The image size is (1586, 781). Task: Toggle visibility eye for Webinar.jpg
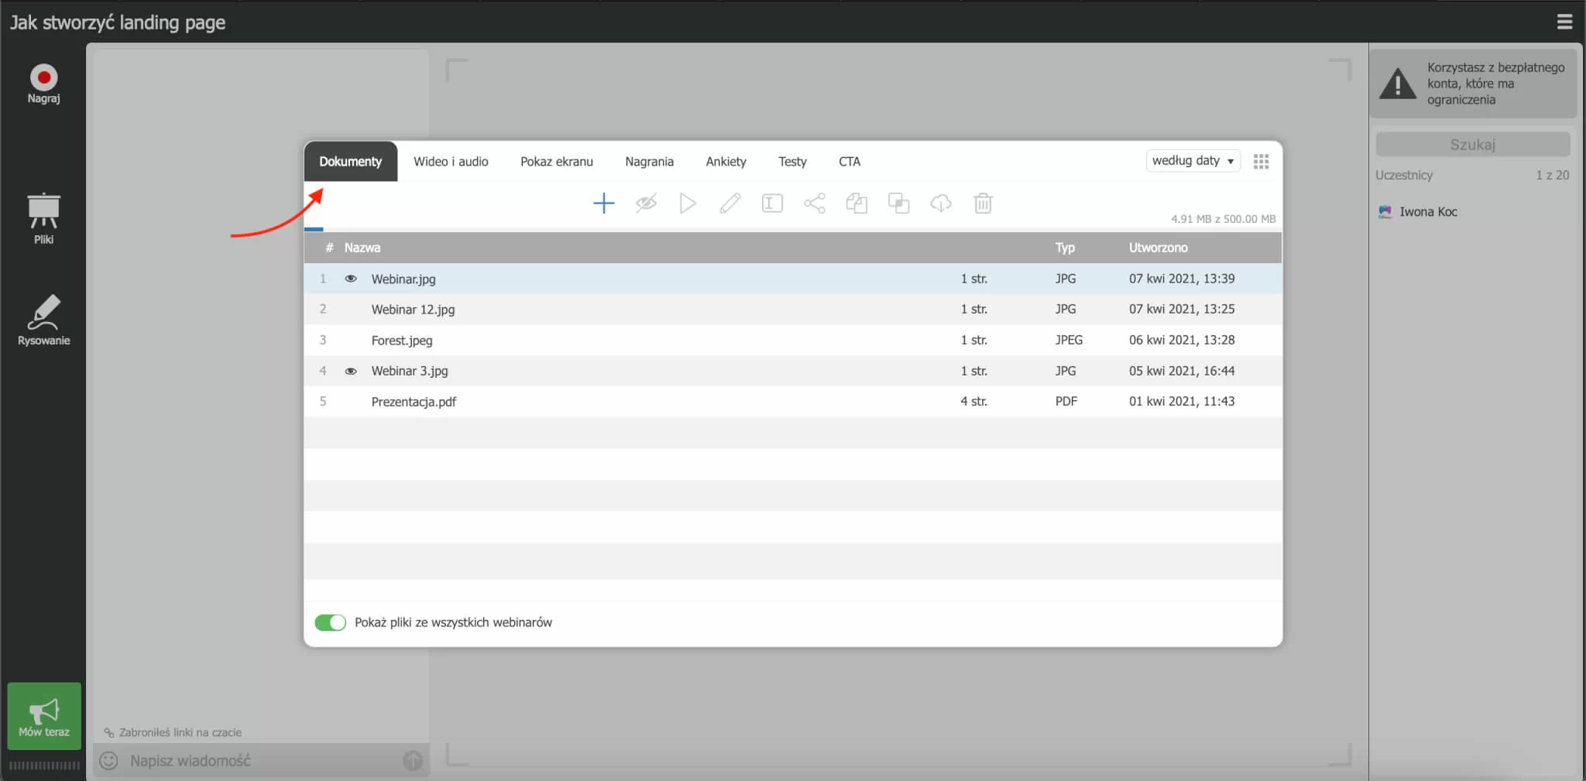coord(351,279)
